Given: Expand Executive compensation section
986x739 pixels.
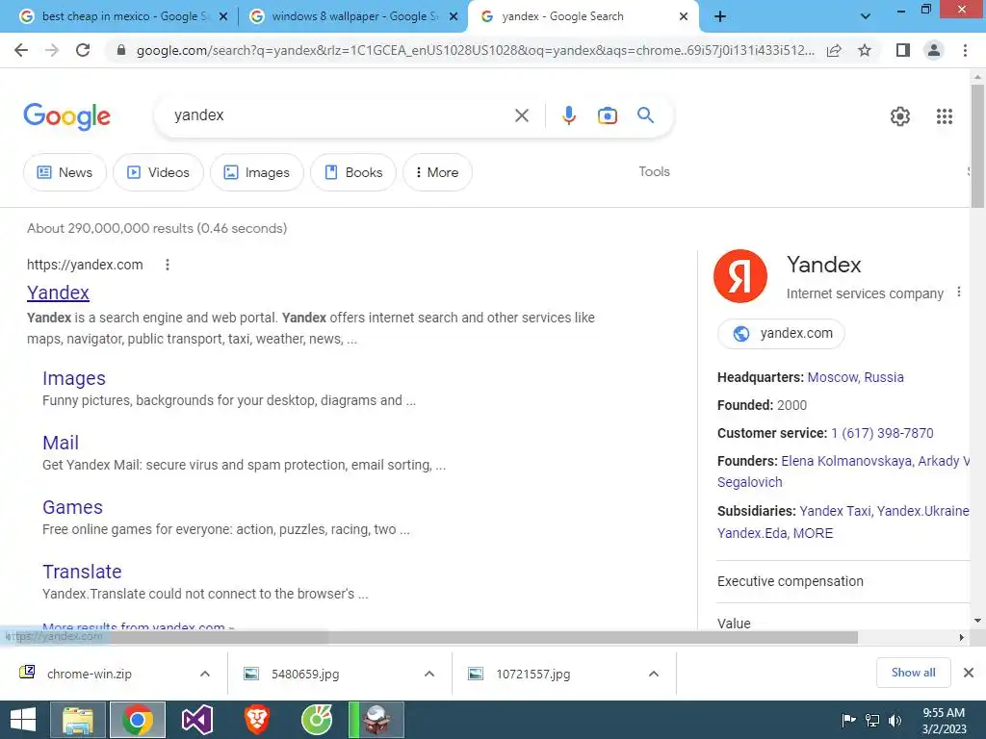Looking at the screenshot, I should click(843, 581).
